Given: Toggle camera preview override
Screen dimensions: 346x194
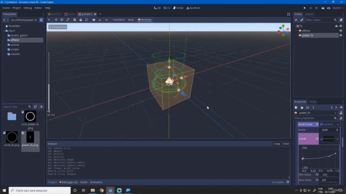Looking at the screenshot, I should point(107,20).
